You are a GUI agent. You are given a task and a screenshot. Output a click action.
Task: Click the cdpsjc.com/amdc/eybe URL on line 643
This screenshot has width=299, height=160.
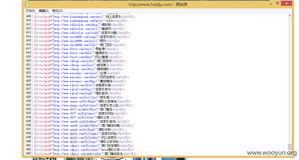click(x=78, y=154)
